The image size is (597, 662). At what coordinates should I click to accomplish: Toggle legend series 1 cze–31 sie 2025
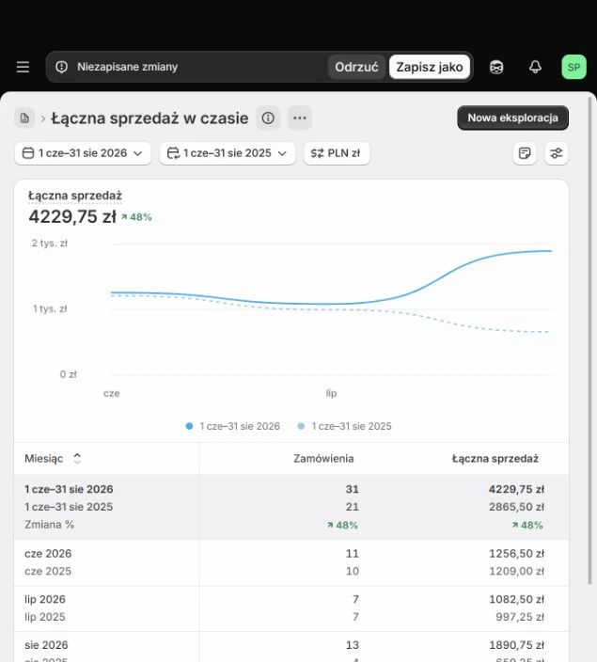click(344, 426)
